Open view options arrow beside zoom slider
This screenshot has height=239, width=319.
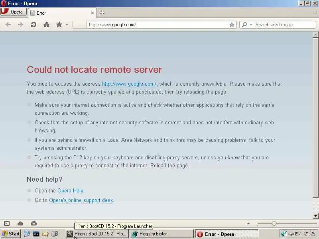(248, 223)
